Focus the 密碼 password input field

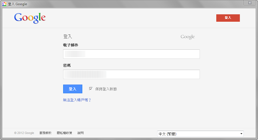point(131,75)
